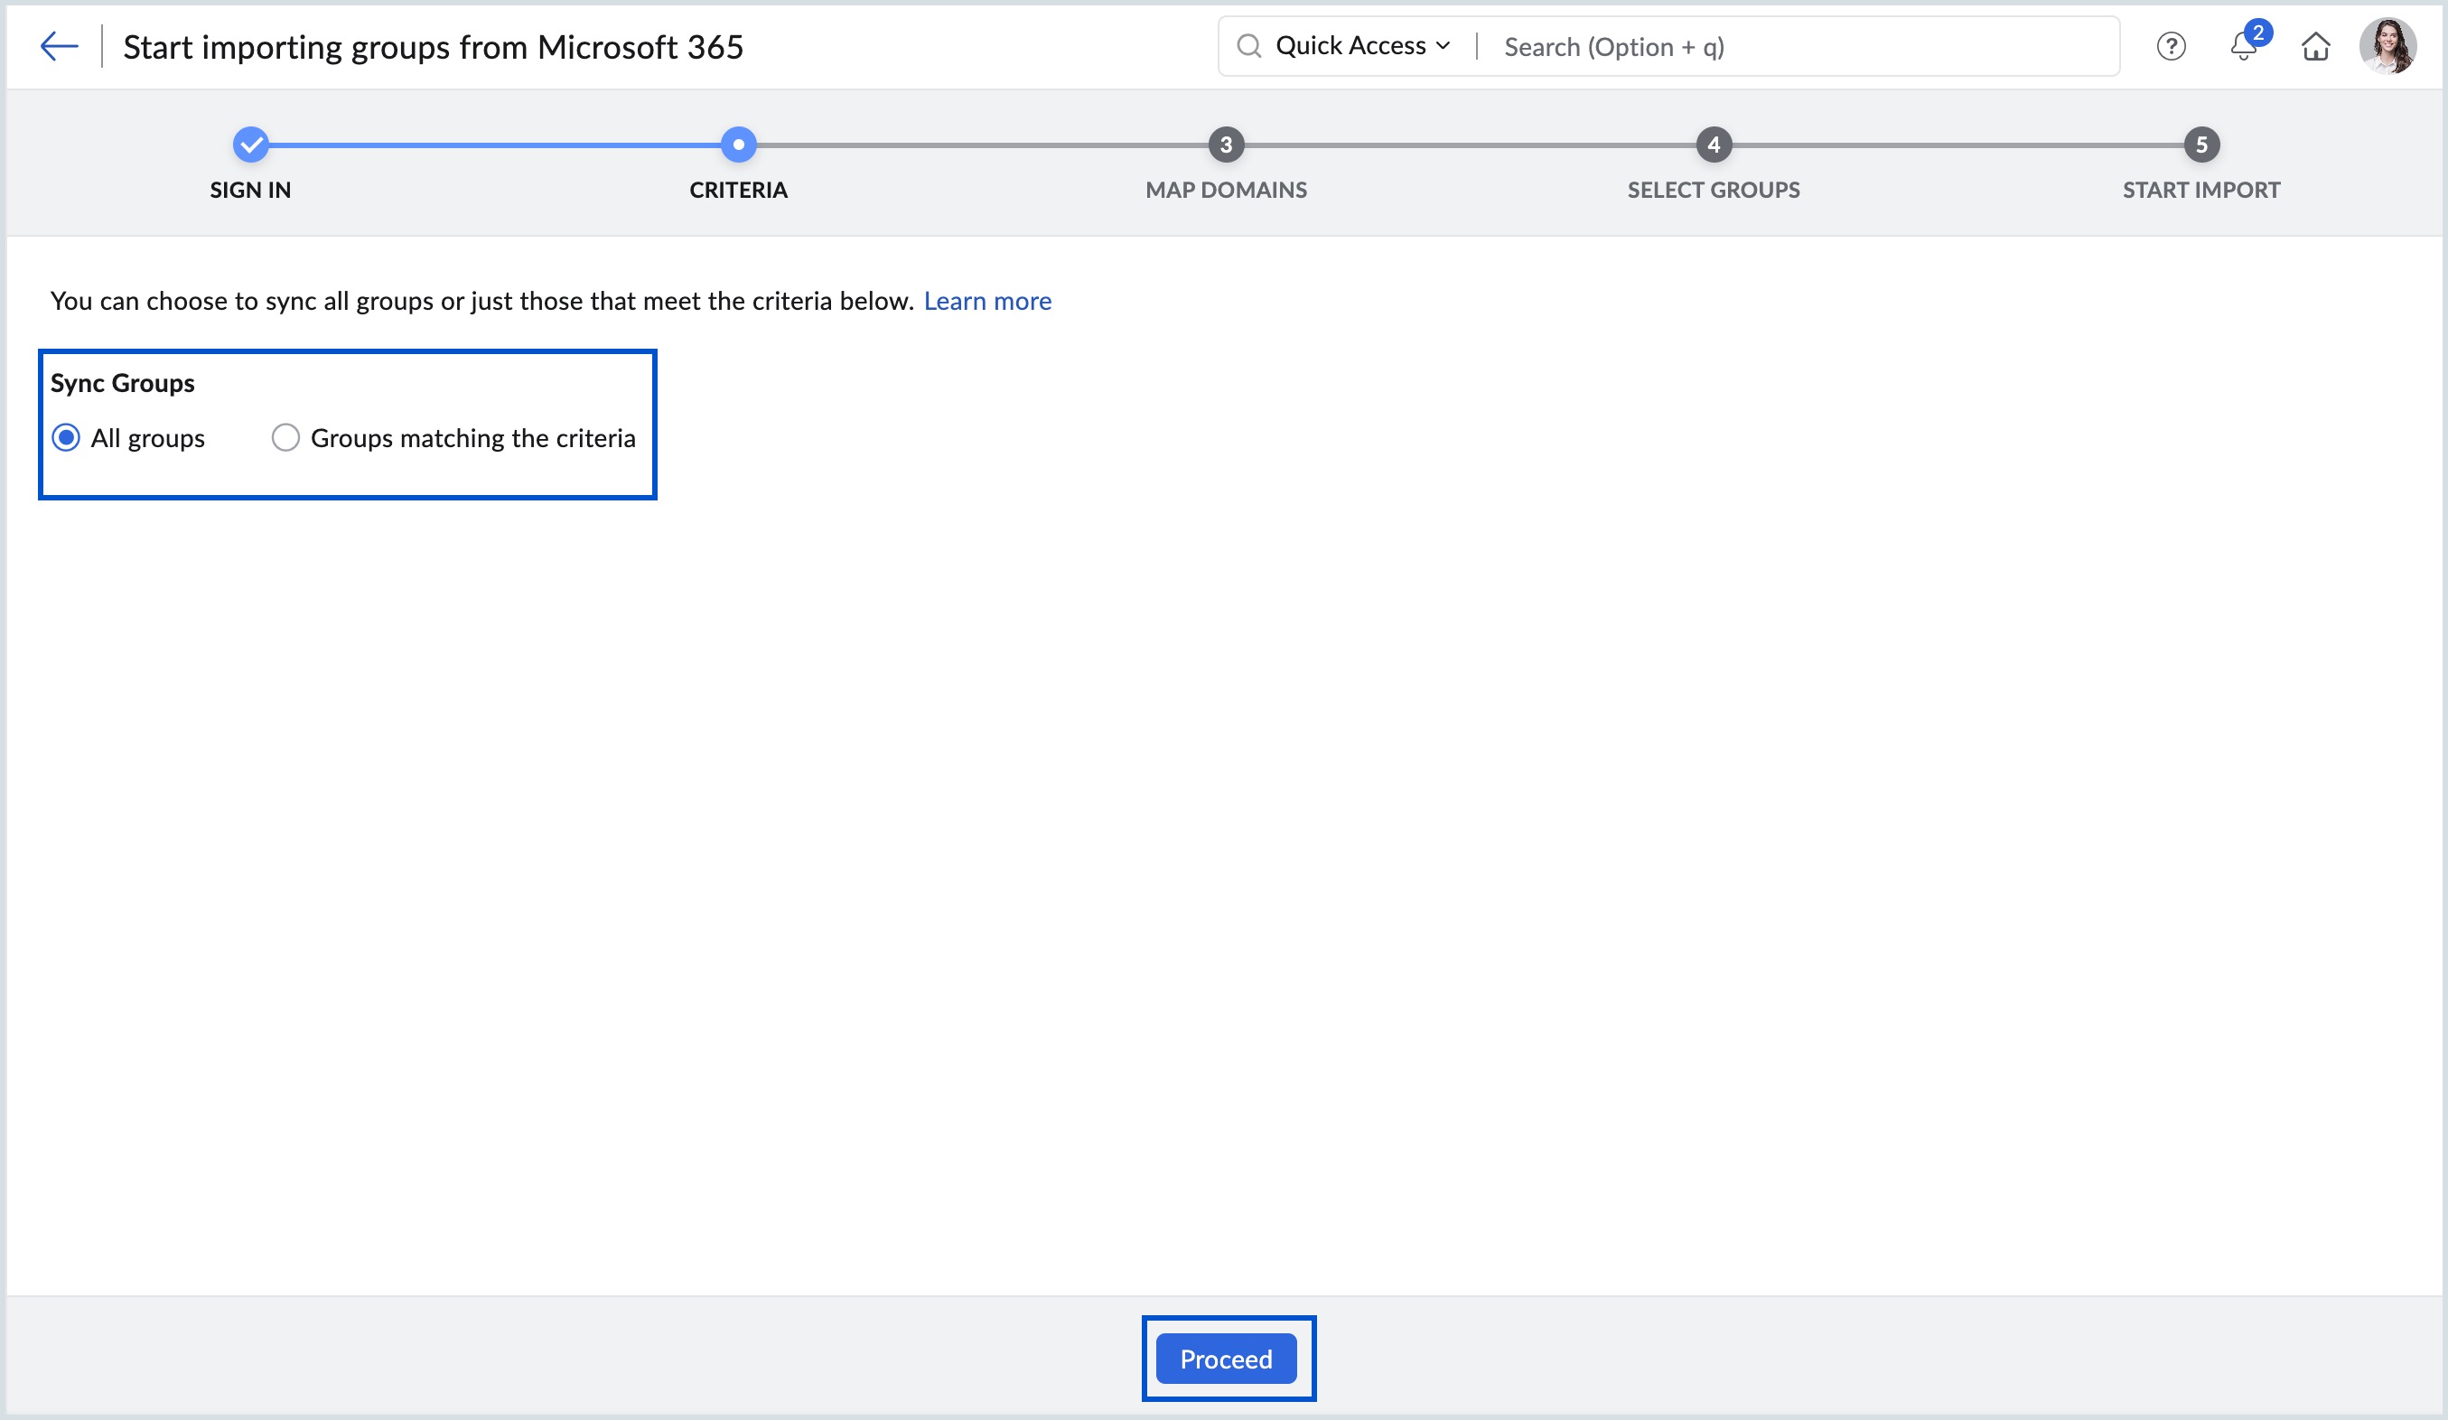2448x1420 pixels.
Task: Click the back arrow to leave the wizard
Action: 59,44
